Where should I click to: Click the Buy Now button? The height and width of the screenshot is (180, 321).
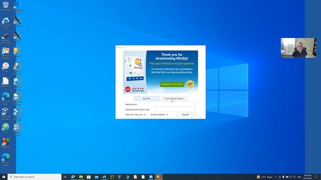click(x=146, y=98)
